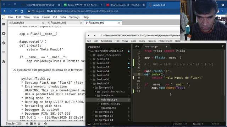Click the terminal icon in JupyterLab status bar
Image resolution: width=227 pixels, height=127 pixels.
[x=31, y=123]
